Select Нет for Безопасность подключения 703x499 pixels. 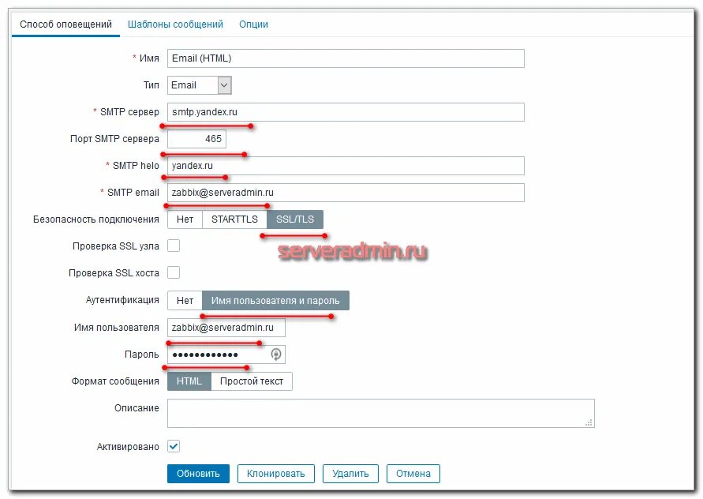coord(185,219)
